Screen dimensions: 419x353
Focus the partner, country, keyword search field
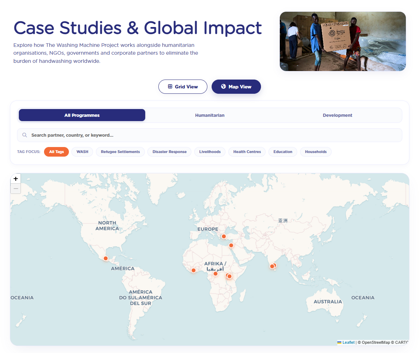[x=210, y=135]
